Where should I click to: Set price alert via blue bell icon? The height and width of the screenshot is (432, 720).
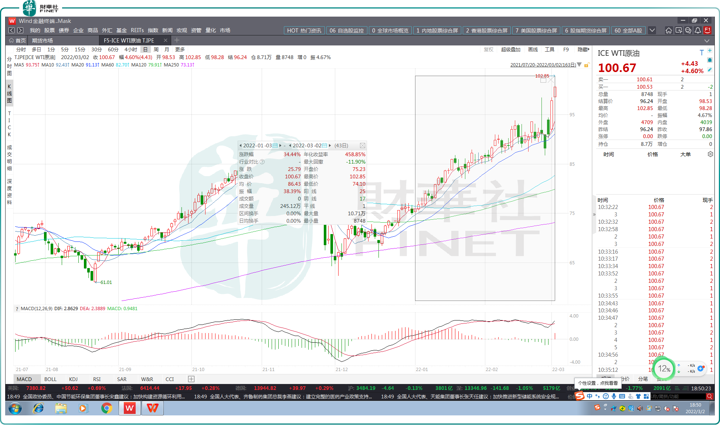point(710,60)
